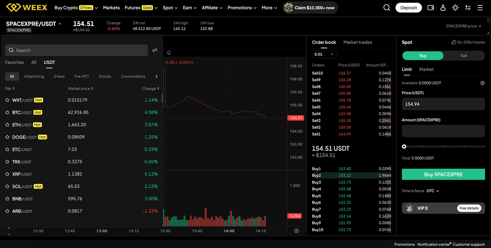The width and height of the screenshot is (491, 248).
Task: Open the user profile icon
Action: (x=443, y=8)
